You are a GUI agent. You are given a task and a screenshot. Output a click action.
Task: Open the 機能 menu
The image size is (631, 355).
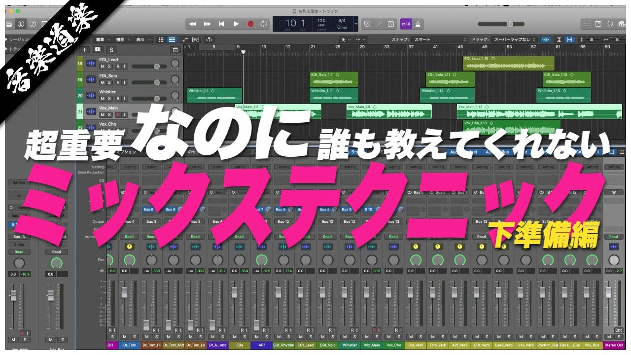pos(122,39)
